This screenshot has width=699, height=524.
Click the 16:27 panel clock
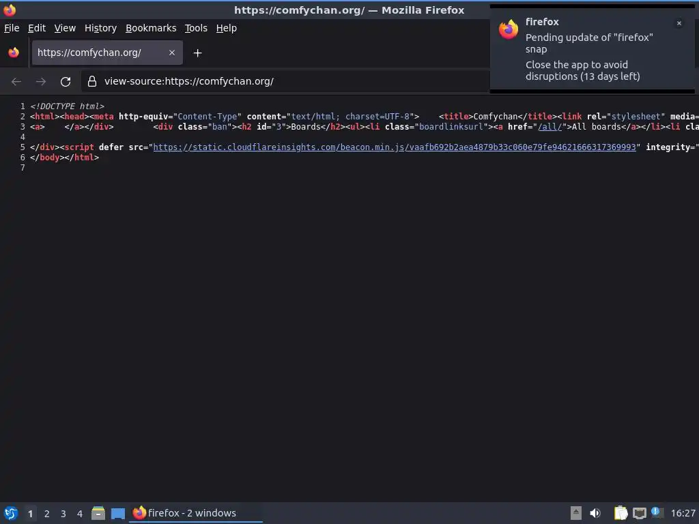coord(683,513)
